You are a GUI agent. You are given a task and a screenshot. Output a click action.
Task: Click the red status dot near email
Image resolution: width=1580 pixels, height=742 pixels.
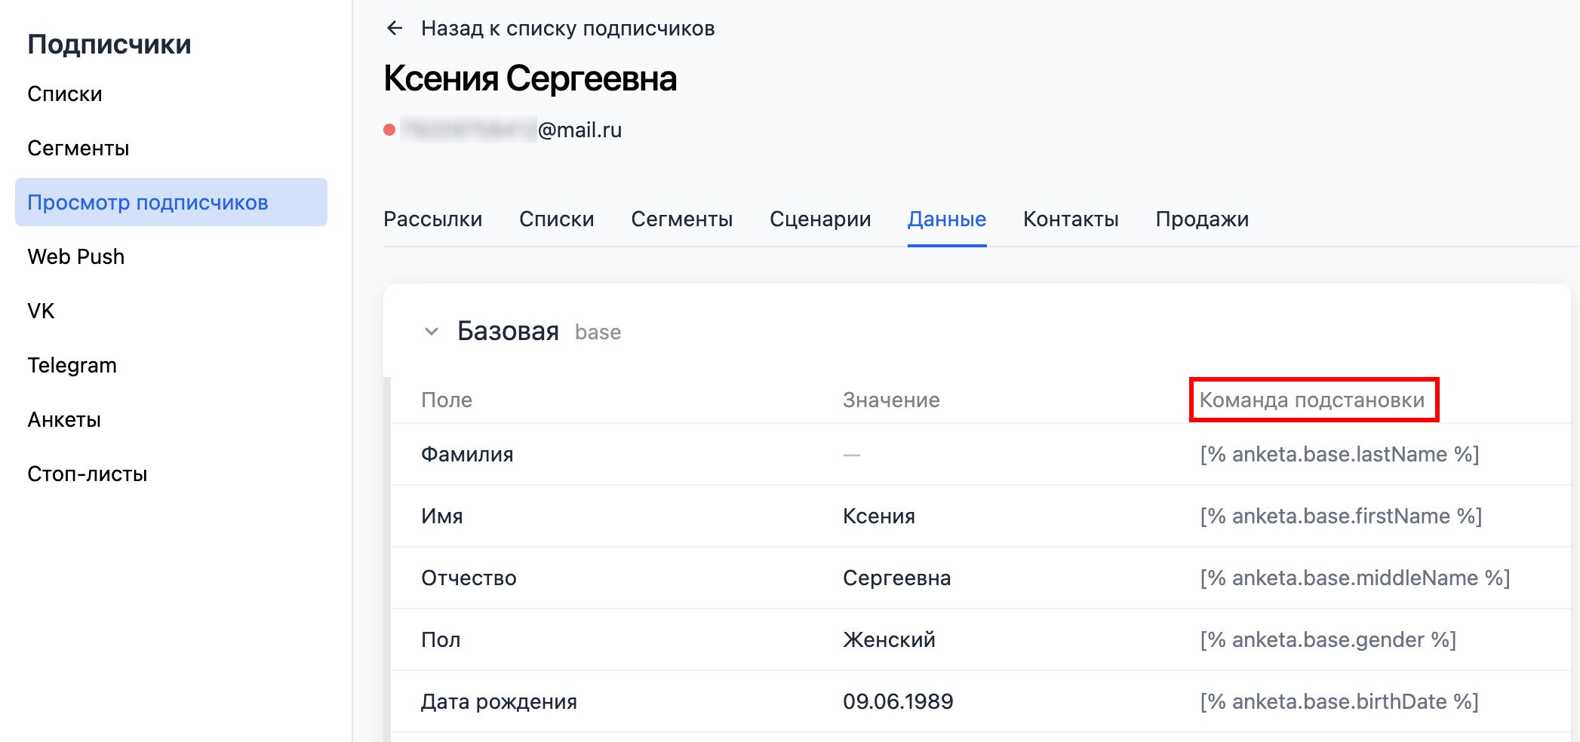[x=389, y=130]
